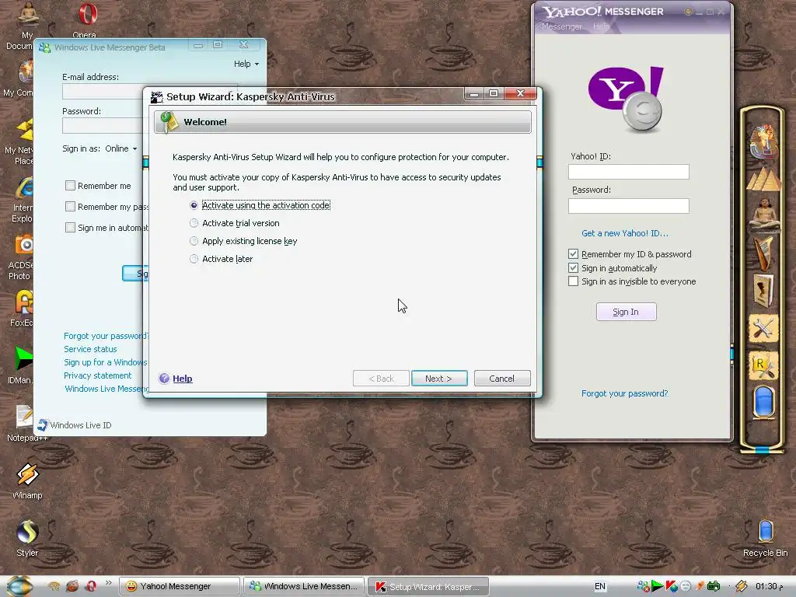This screenshot has height=597, width=796.
Task: Click Privacy statement link in Live Messenger
Action: [97, 375]
